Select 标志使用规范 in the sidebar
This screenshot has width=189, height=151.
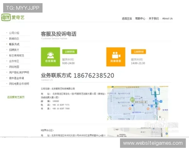17,55
